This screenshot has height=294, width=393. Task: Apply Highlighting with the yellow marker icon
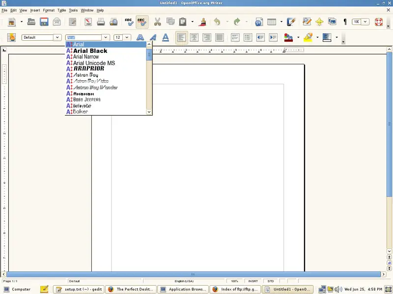(x=308, y=38)
